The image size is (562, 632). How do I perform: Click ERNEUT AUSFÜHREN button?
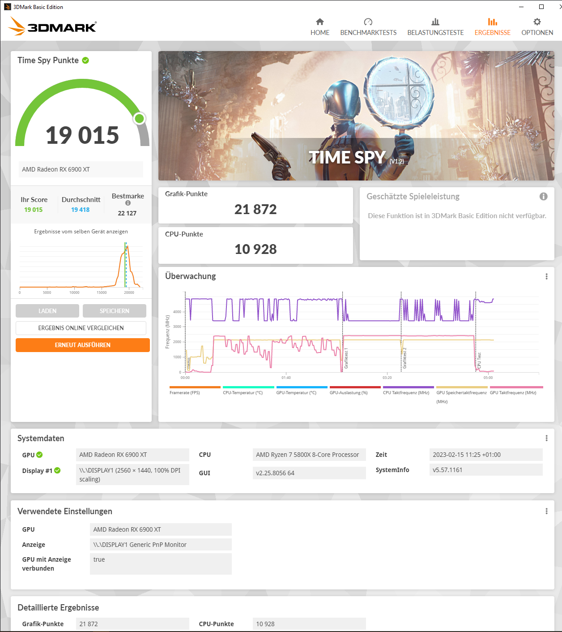coord(83,345)
